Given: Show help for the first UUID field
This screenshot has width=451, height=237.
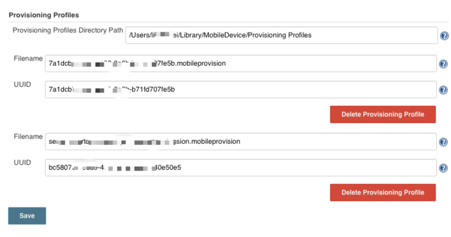Looking at the screenshot, I should pos(443,90).
